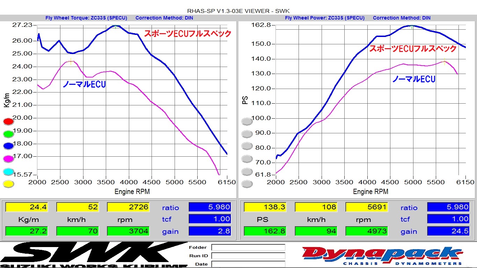Click the Folder input field

[248, 247]
